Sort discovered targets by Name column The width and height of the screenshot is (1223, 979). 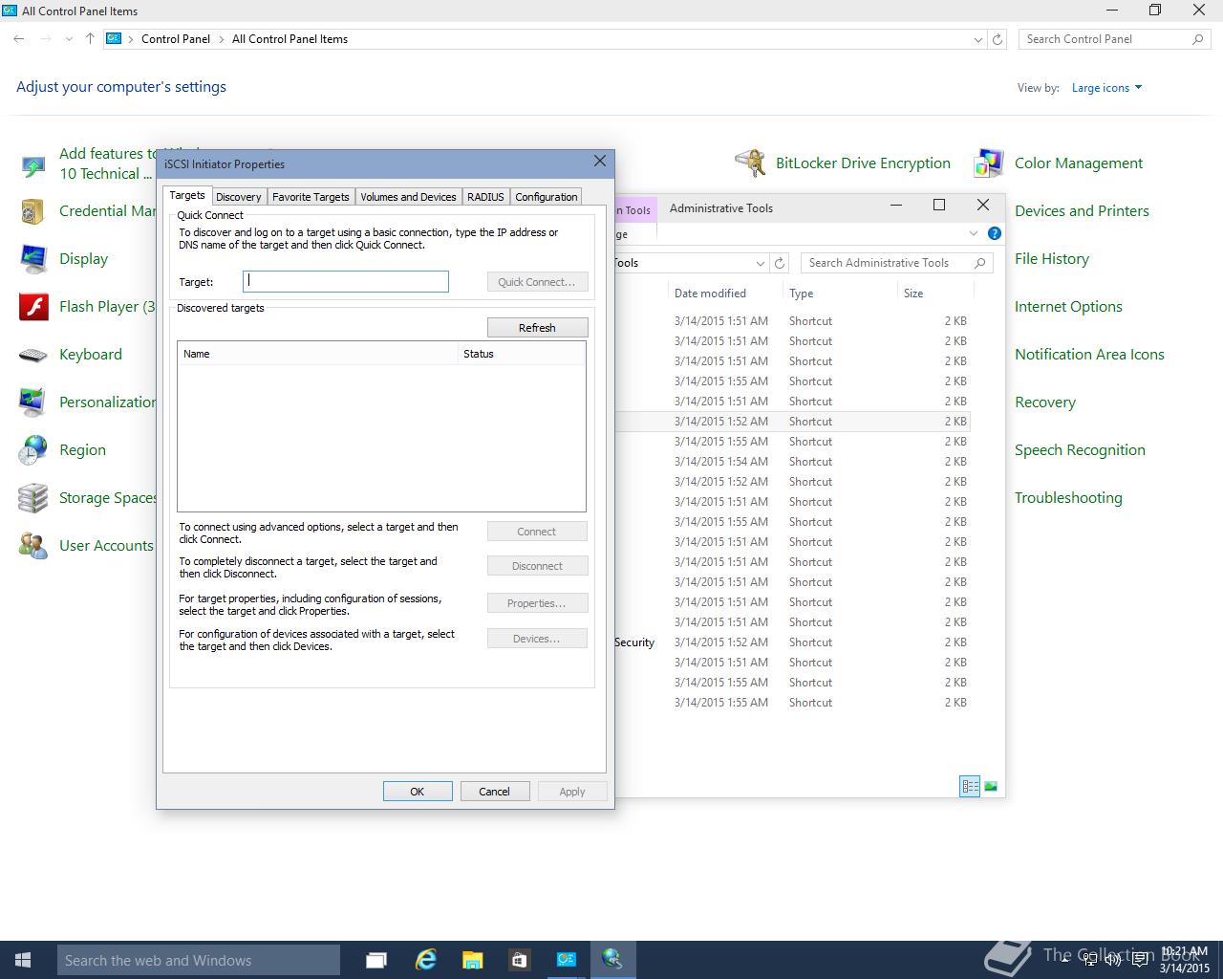317,354
